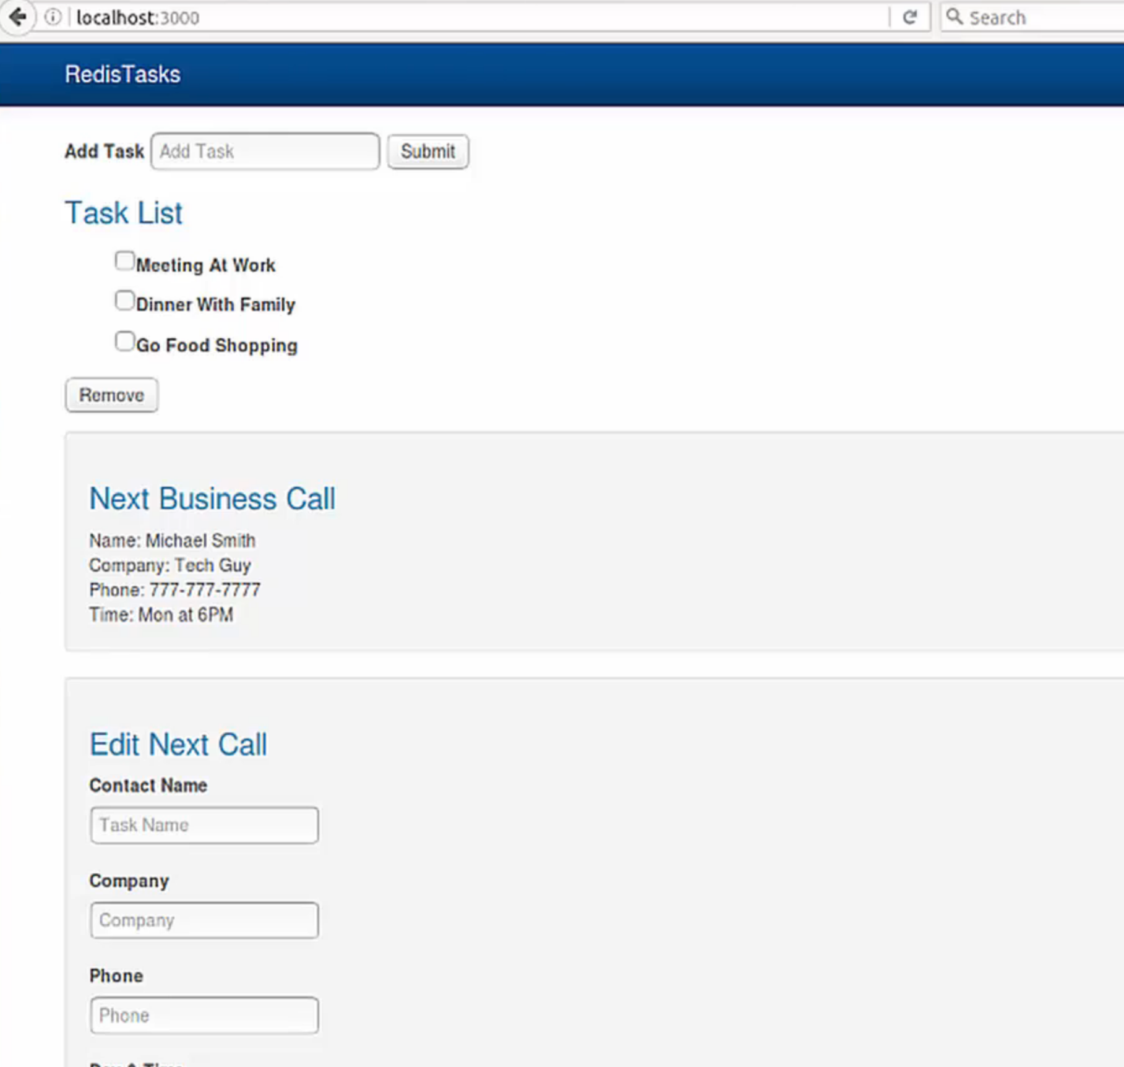Click the Edit Next Call heading
The height and width of the screenshot is (1067, 1124).
pos(178,744)
